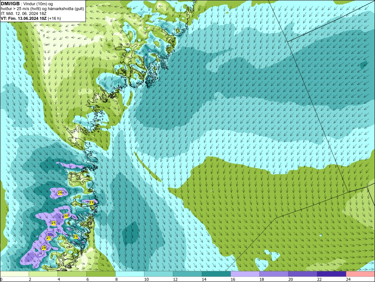Click the legend scale number 18
The width and height of the screenshot is (375, 282).
click(x=262, y=279)
